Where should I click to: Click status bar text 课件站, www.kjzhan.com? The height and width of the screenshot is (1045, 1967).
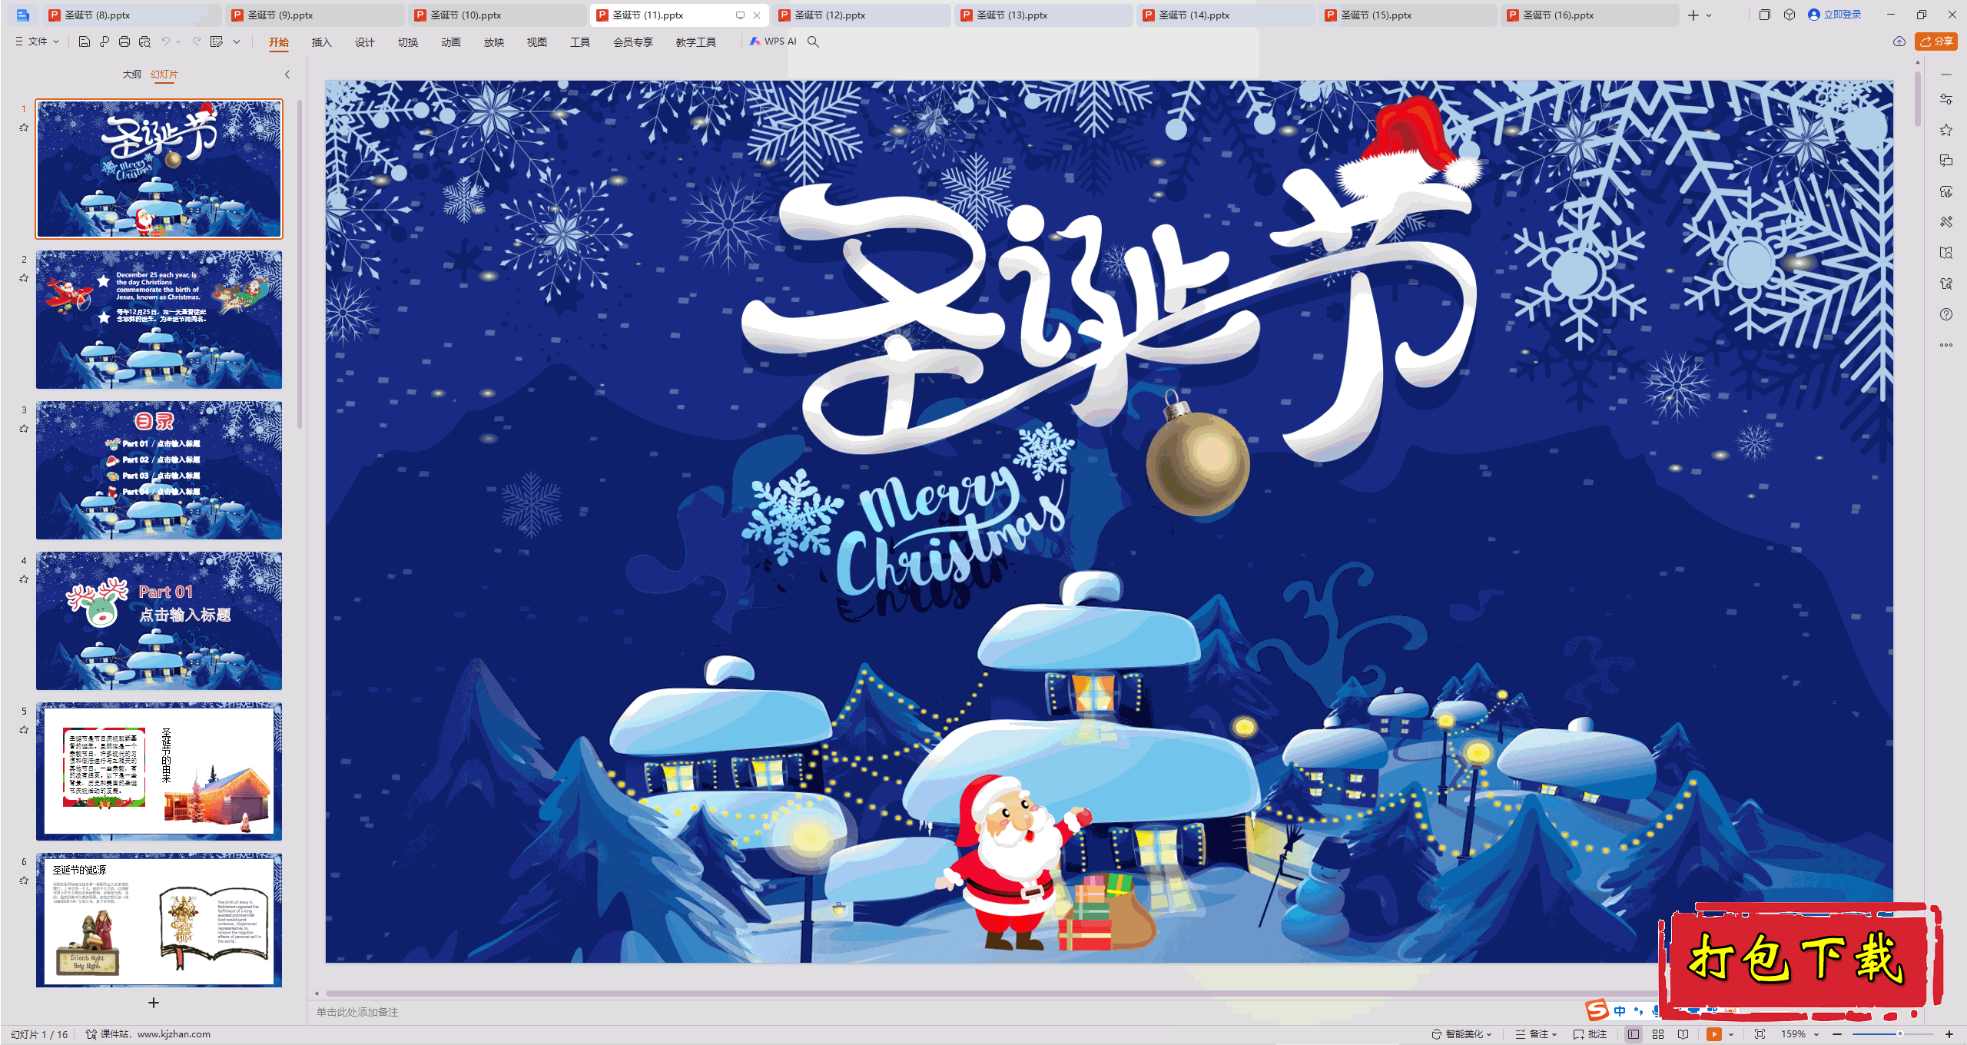[155, 1034]
